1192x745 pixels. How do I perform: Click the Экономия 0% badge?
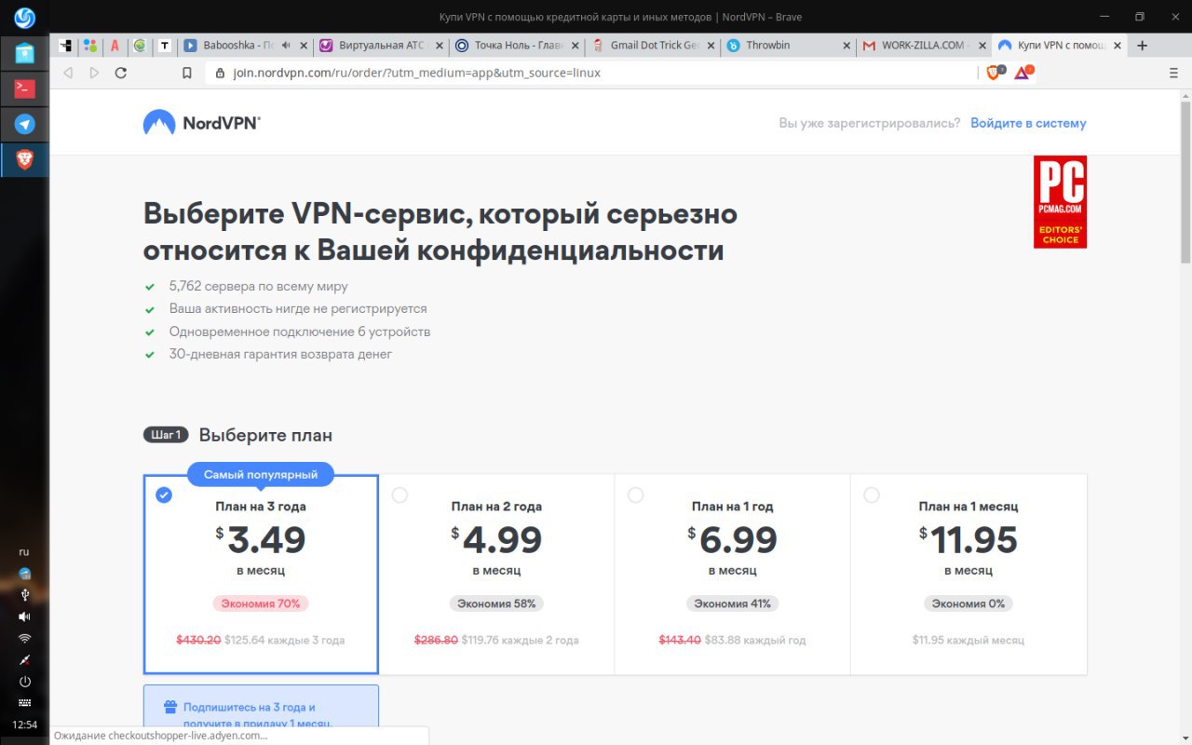[968, 603]
